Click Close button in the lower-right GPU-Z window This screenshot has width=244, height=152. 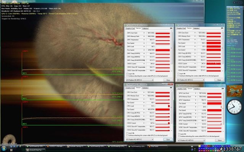220,140
